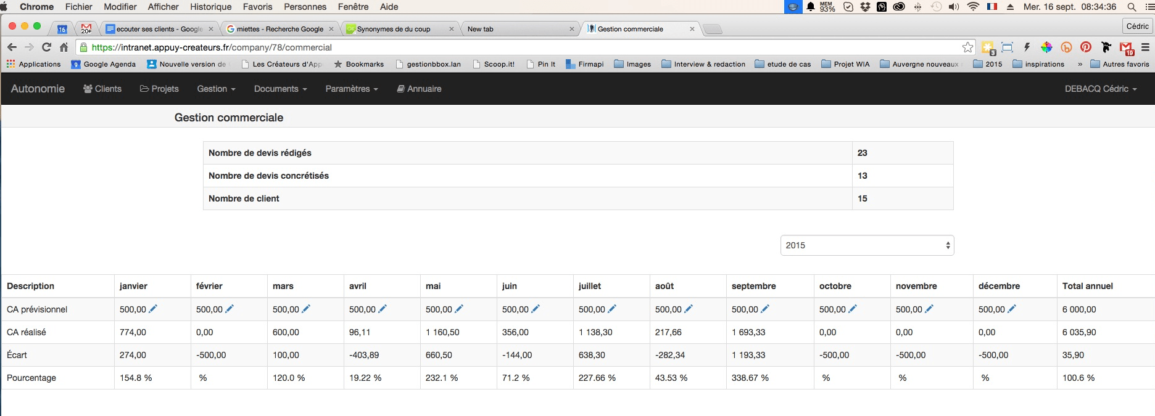The height and width of the screenshot is (416, 1155).
Task: Reload the page with the refresh icon
Action: pos(46,47)
